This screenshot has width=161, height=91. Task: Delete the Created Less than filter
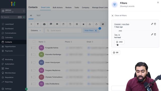[155, 24]
